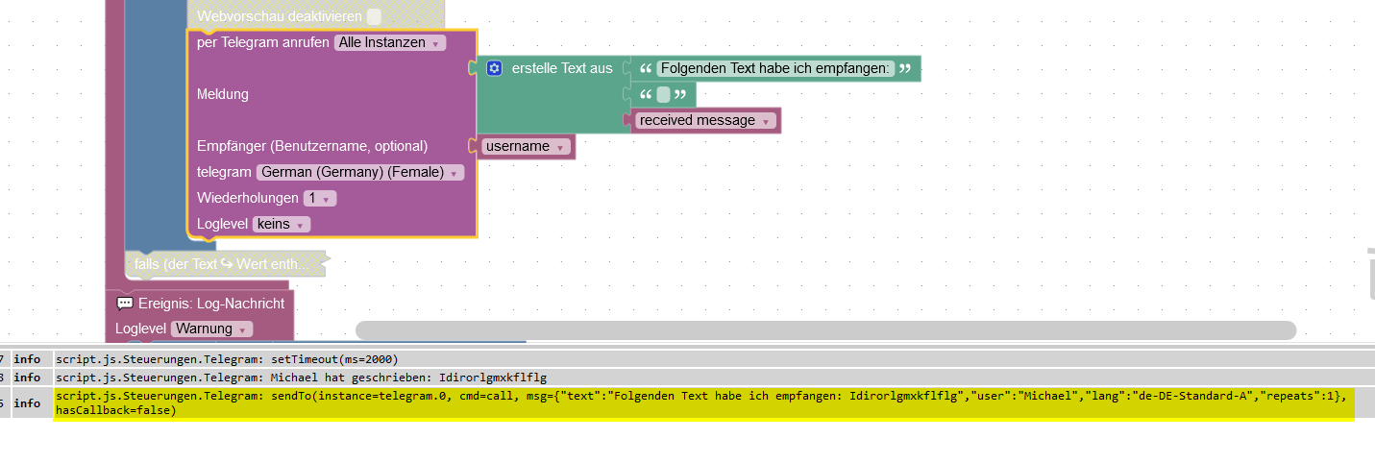Viewport: 1375px width, 463px height.
Task: Click the 'Folgenden Text habe ich empfangen:' text field
Action: point(776,68)
